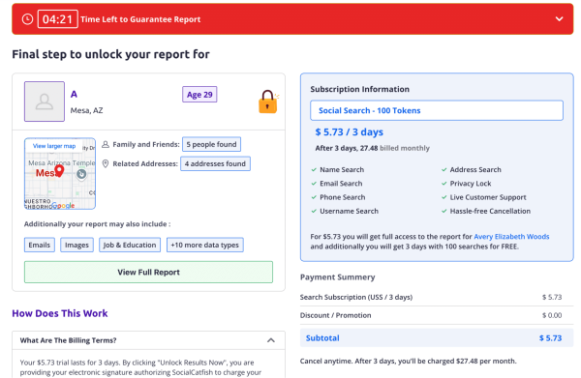Click the Discount / Promotion row text
581x378 pixels.
tap(335, 315)
